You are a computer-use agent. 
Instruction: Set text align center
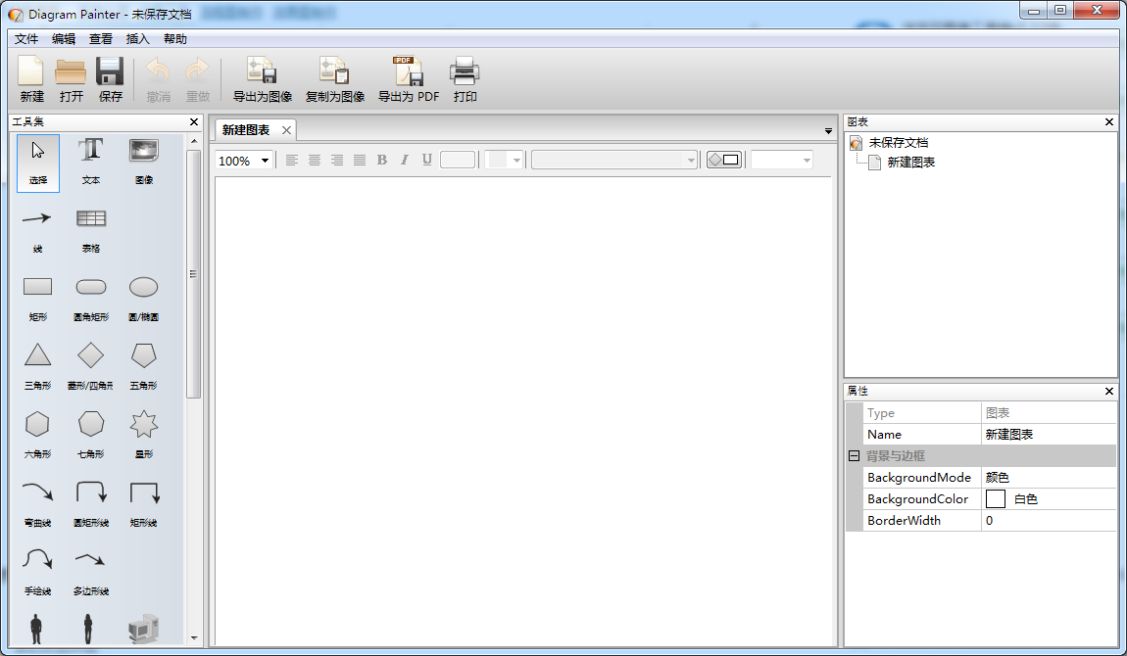[x=315, y=160]
